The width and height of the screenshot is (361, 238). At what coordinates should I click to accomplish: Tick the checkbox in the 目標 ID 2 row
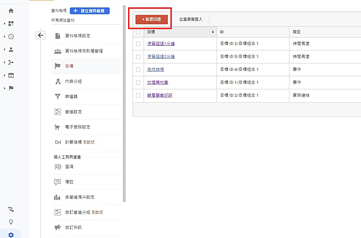138,95
